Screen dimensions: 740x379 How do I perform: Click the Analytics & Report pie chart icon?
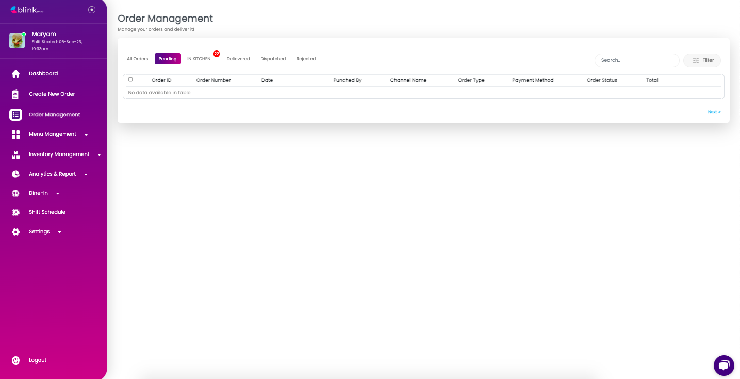coord(15,174)
